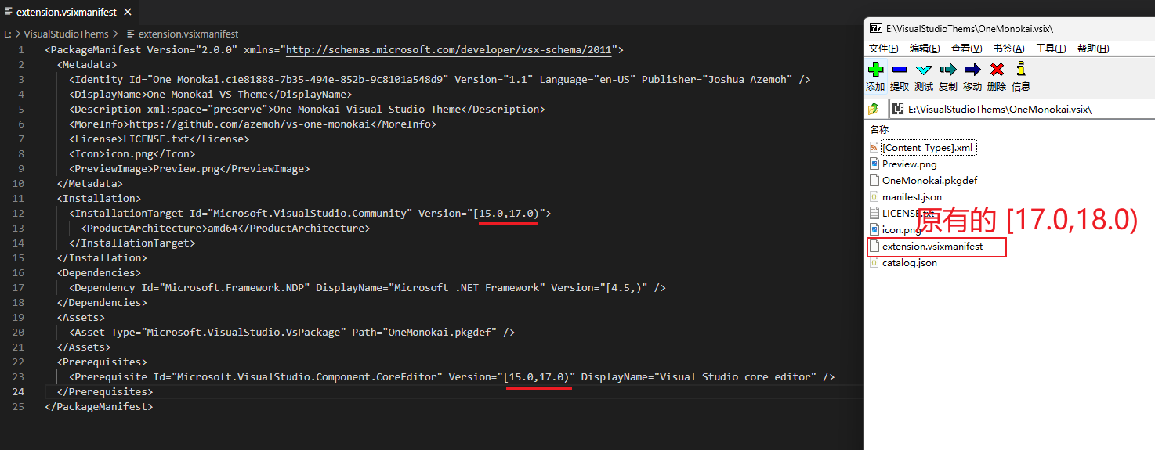Click the catalog.json file icon
Viewport: 1155px width, 450px height.
pos(875,262)
